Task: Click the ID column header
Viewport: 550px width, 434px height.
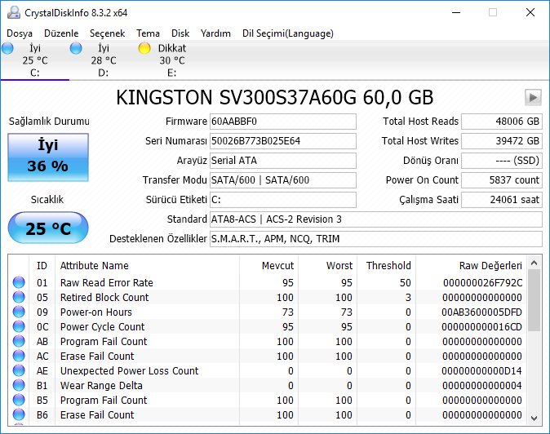Action: pyautogui.click(x=42, y=266)
